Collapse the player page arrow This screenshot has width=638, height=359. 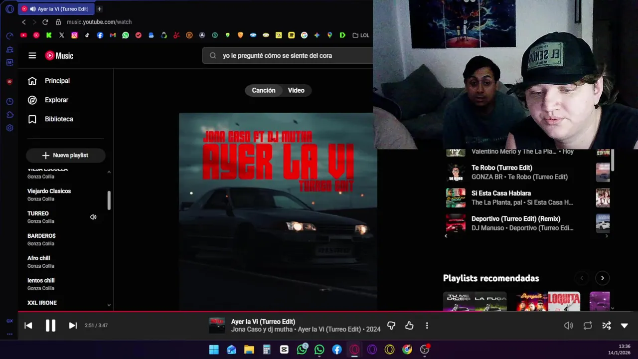pyautogui.click(x=625, y=326)
